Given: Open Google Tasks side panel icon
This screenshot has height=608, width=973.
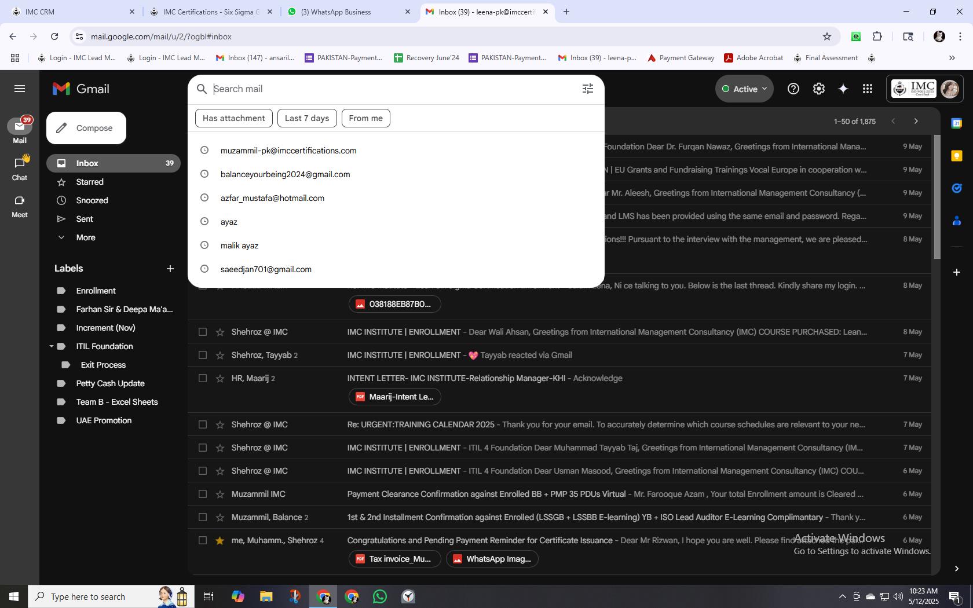Looking at the screenshot, I should click(957, 188).
